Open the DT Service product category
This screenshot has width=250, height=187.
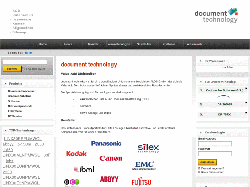tap(15, 116)
